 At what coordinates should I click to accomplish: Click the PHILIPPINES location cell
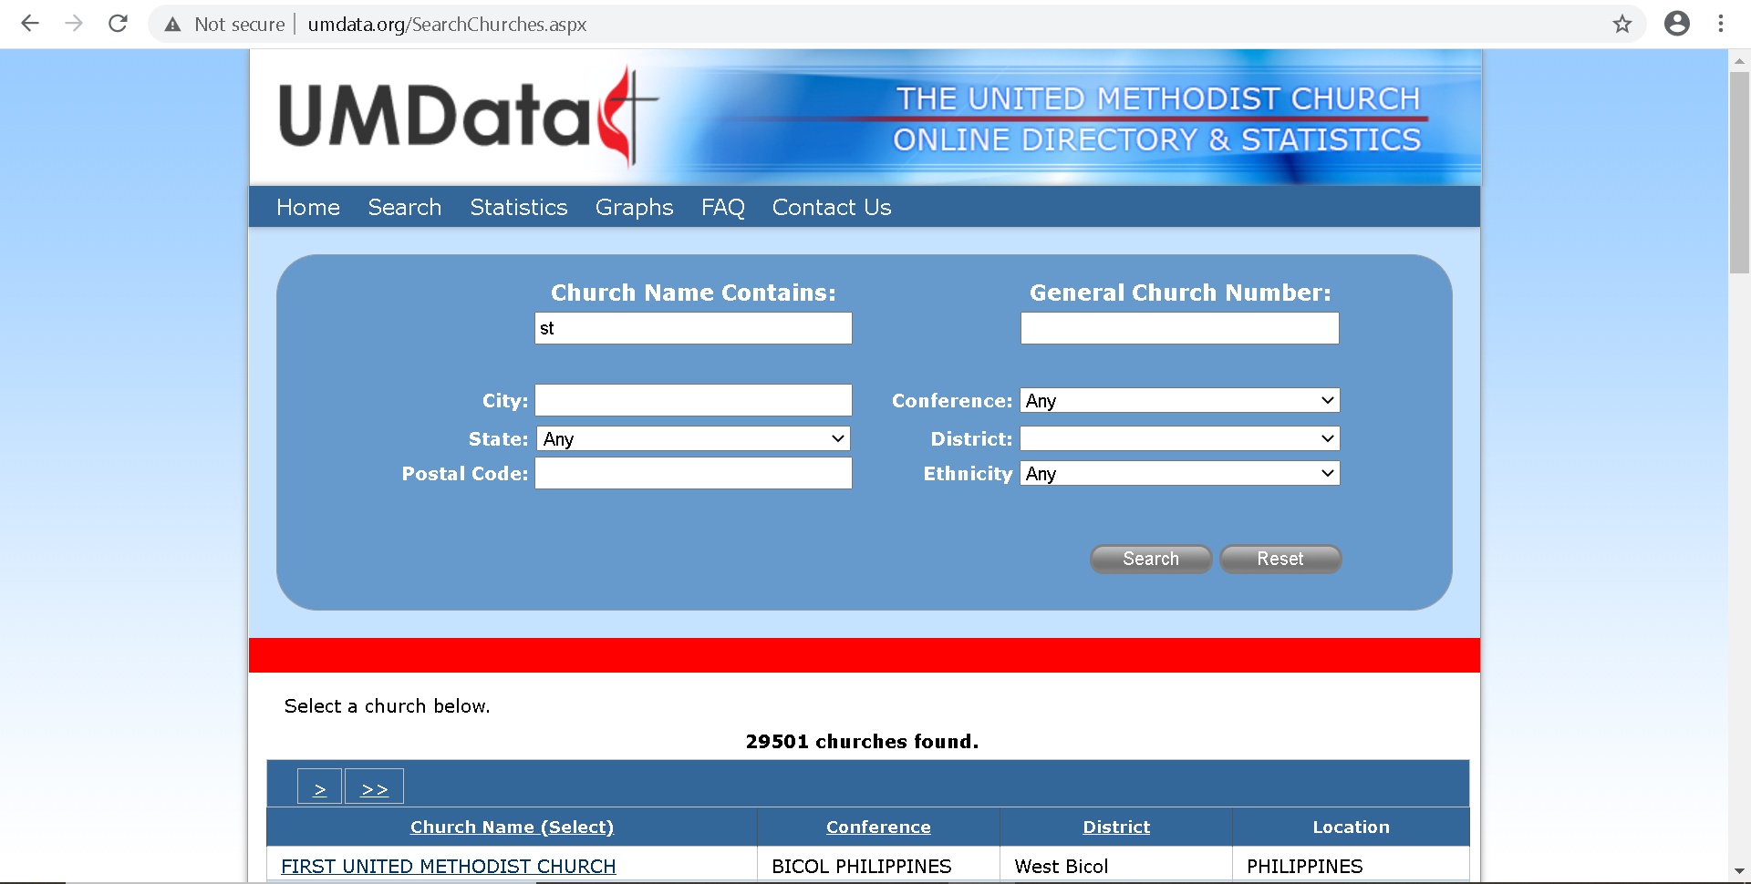point(1304,867)
